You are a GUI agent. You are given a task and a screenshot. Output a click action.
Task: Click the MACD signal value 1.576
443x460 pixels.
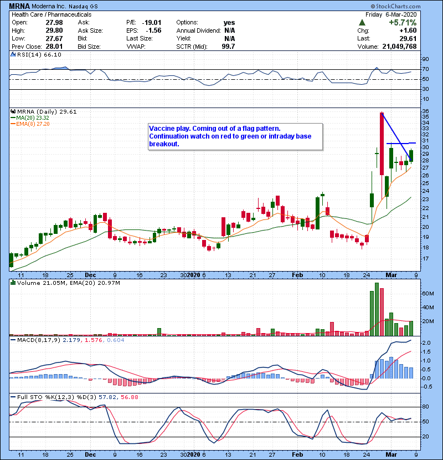(94, 340)
